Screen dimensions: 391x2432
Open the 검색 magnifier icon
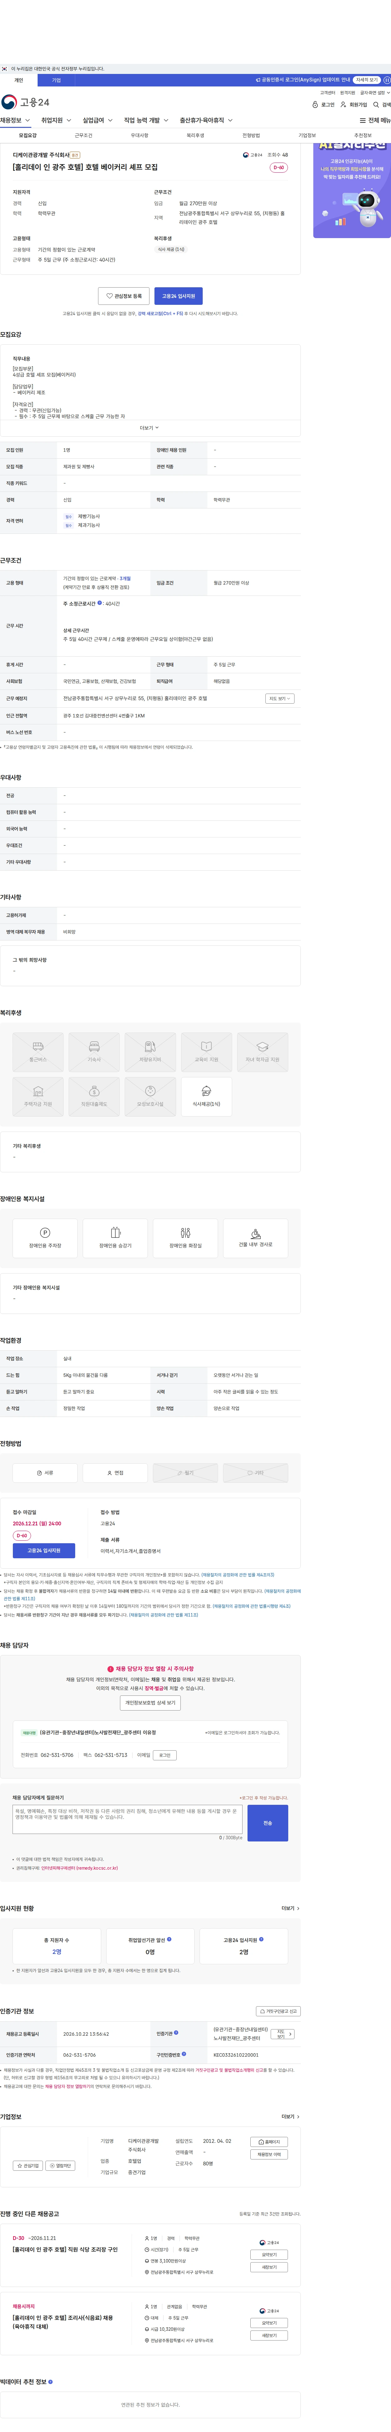[x=382, y=105]
